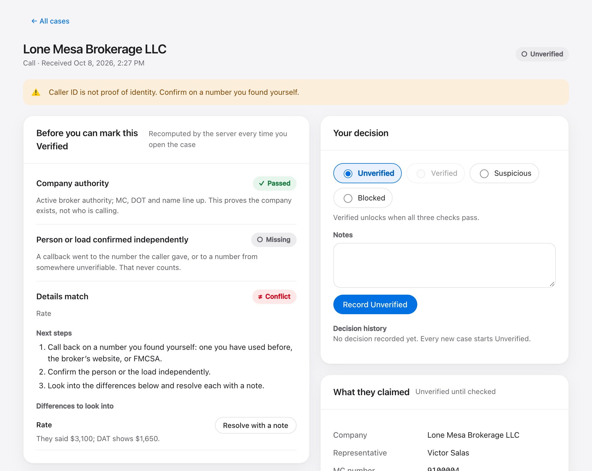The height and width of the screenshot is (471, 592).
Task: Click the Next steps heading
Action: point(54,333)
